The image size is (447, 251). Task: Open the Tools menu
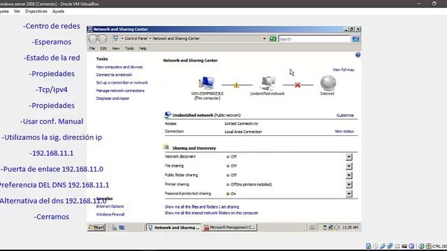click(129, 48)
